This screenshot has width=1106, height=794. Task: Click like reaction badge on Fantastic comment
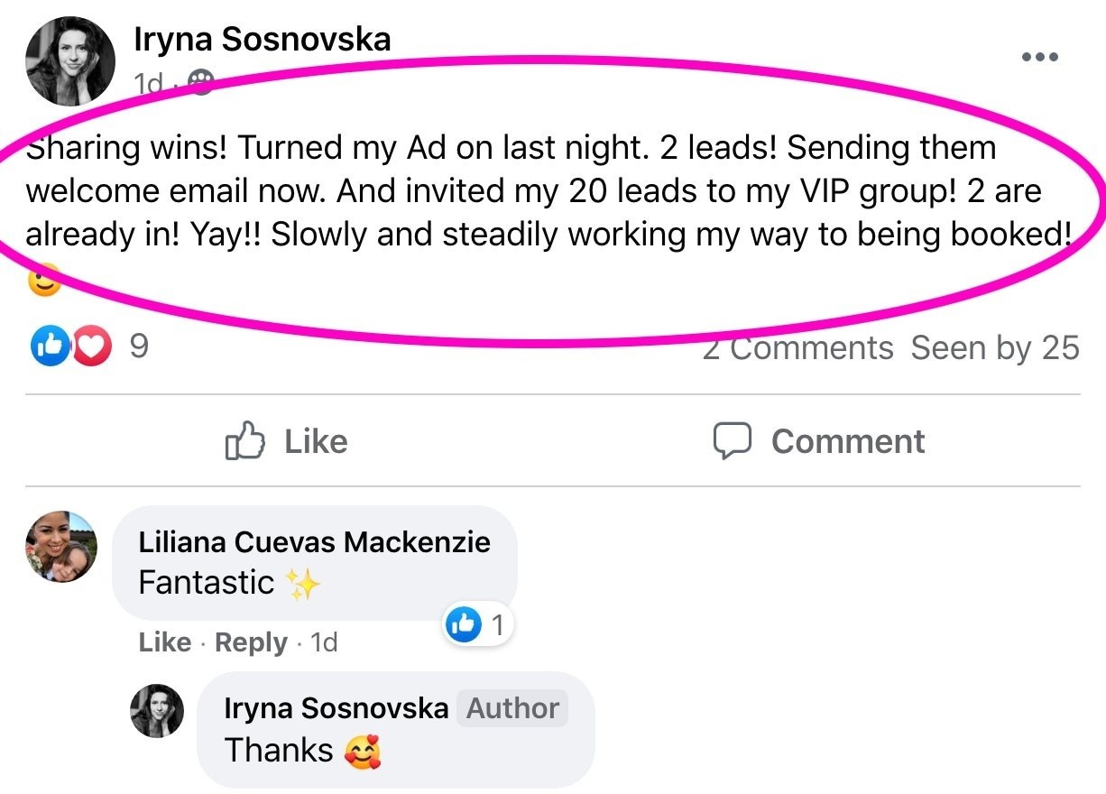(x=478, y=625)
